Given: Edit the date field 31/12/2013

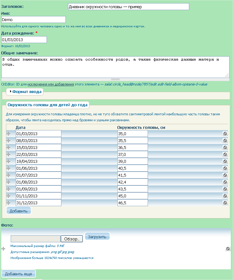Looking at the screenshot, I should tap(38, 203).
